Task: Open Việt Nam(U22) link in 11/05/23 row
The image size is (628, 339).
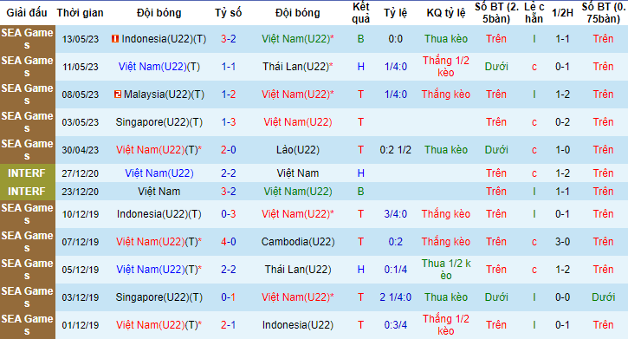Action: coord(159,67)
